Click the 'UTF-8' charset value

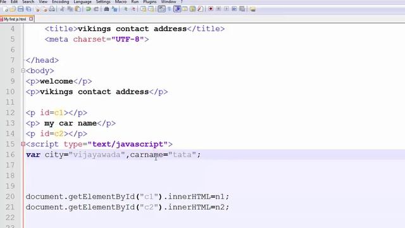128,39
